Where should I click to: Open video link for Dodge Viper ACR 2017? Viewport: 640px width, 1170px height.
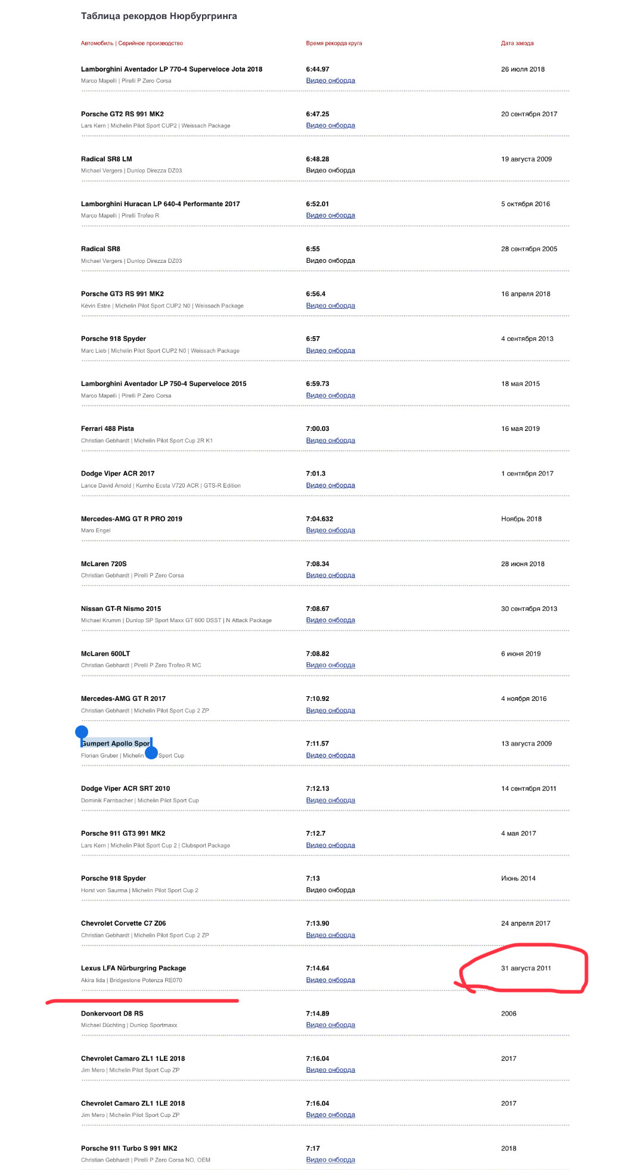pyautogui.click(x=330, y=485)
